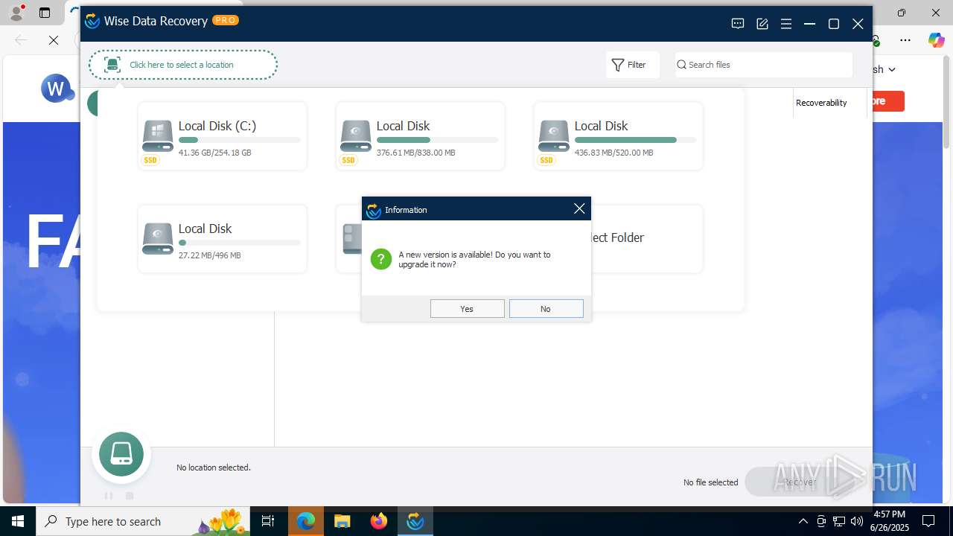Click Wise Data Recovery taskbar icon

click(x=415, y=521)
